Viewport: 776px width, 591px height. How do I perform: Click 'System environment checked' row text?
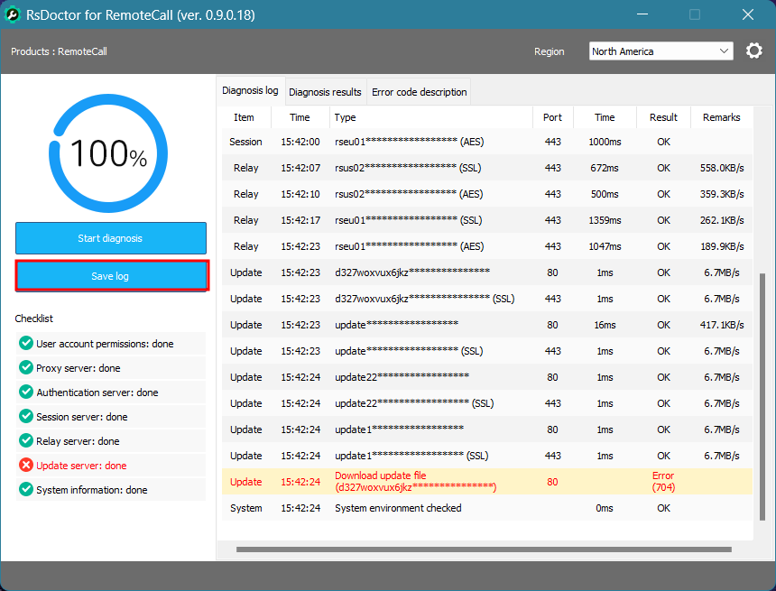(x=398, y=508)
